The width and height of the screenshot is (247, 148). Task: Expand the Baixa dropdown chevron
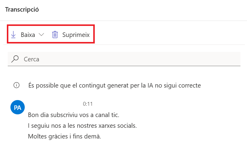click(x=41, y=35)
